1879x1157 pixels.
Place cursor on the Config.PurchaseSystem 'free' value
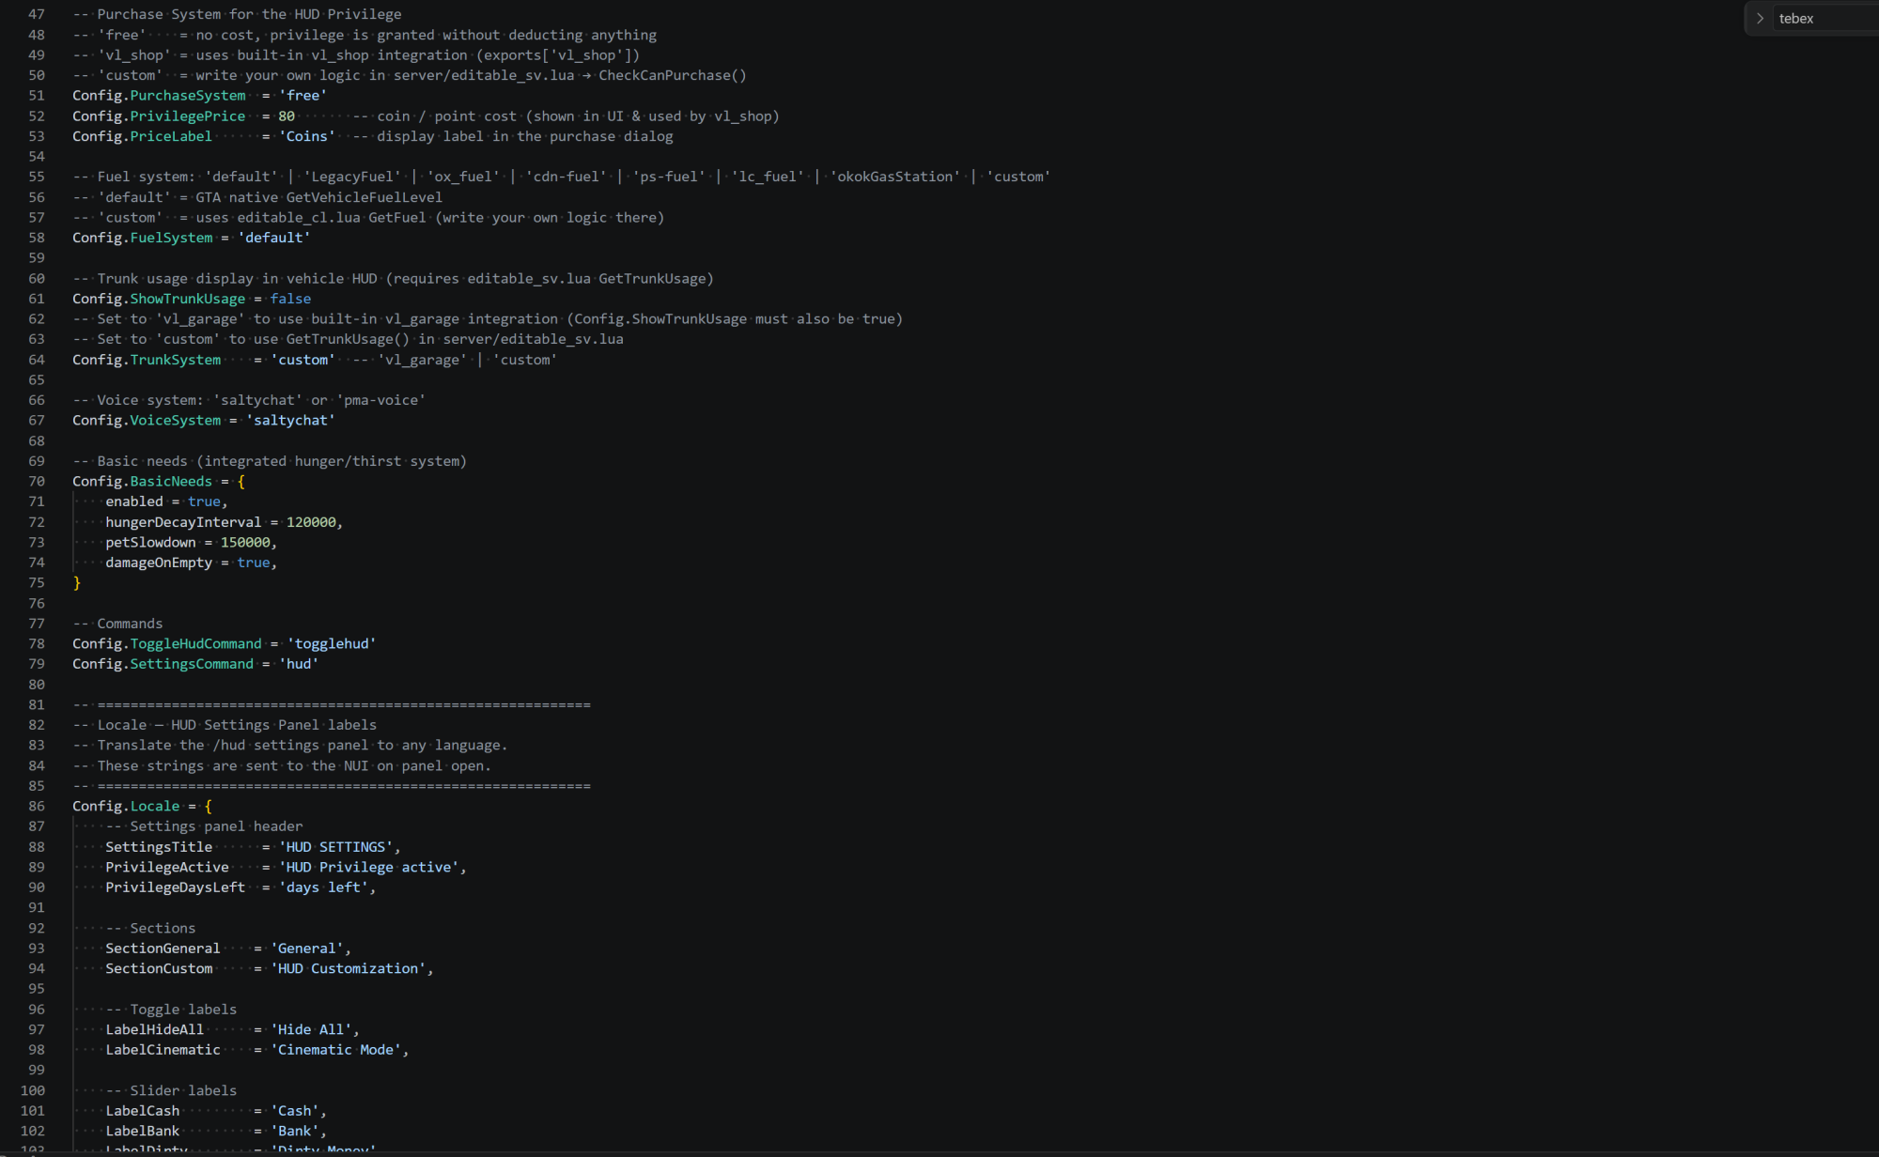(303, 95)
